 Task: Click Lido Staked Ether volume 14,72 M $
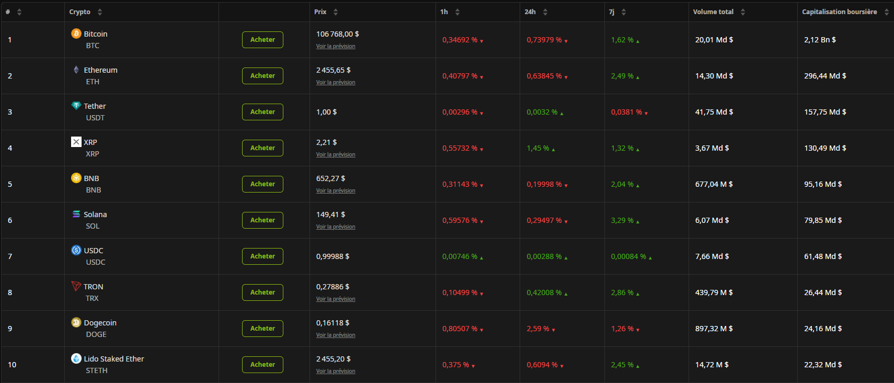712,365
